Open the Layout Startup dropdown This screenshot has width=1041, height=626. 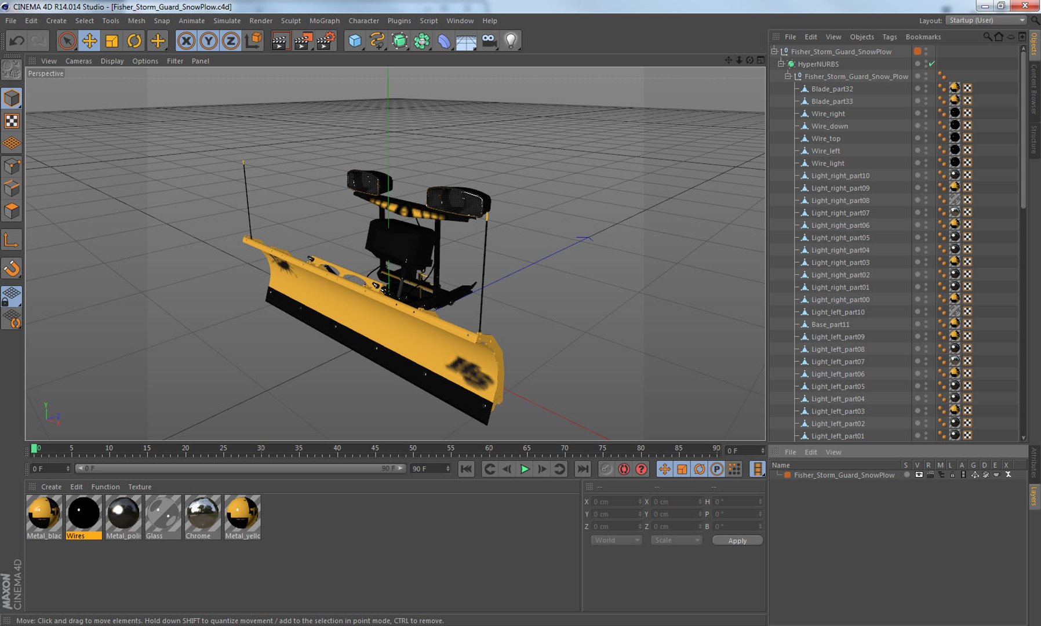click(x=986, y=20)
